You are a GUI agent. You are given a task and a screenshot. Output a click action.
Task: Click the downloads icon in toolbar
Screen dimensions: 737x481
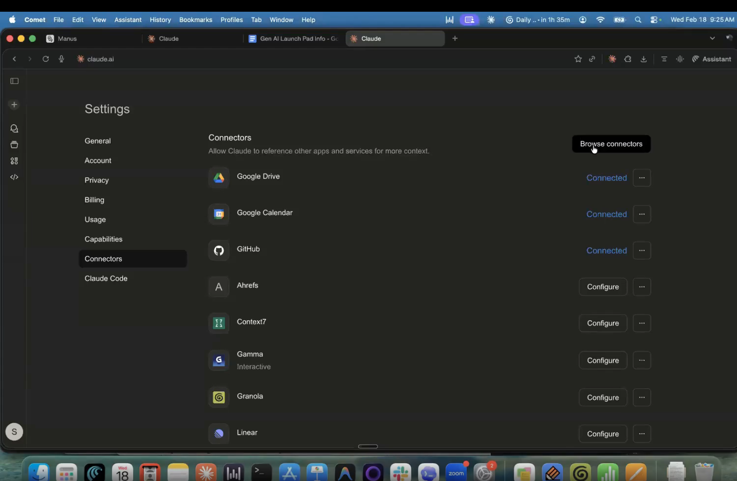[644, 59]
